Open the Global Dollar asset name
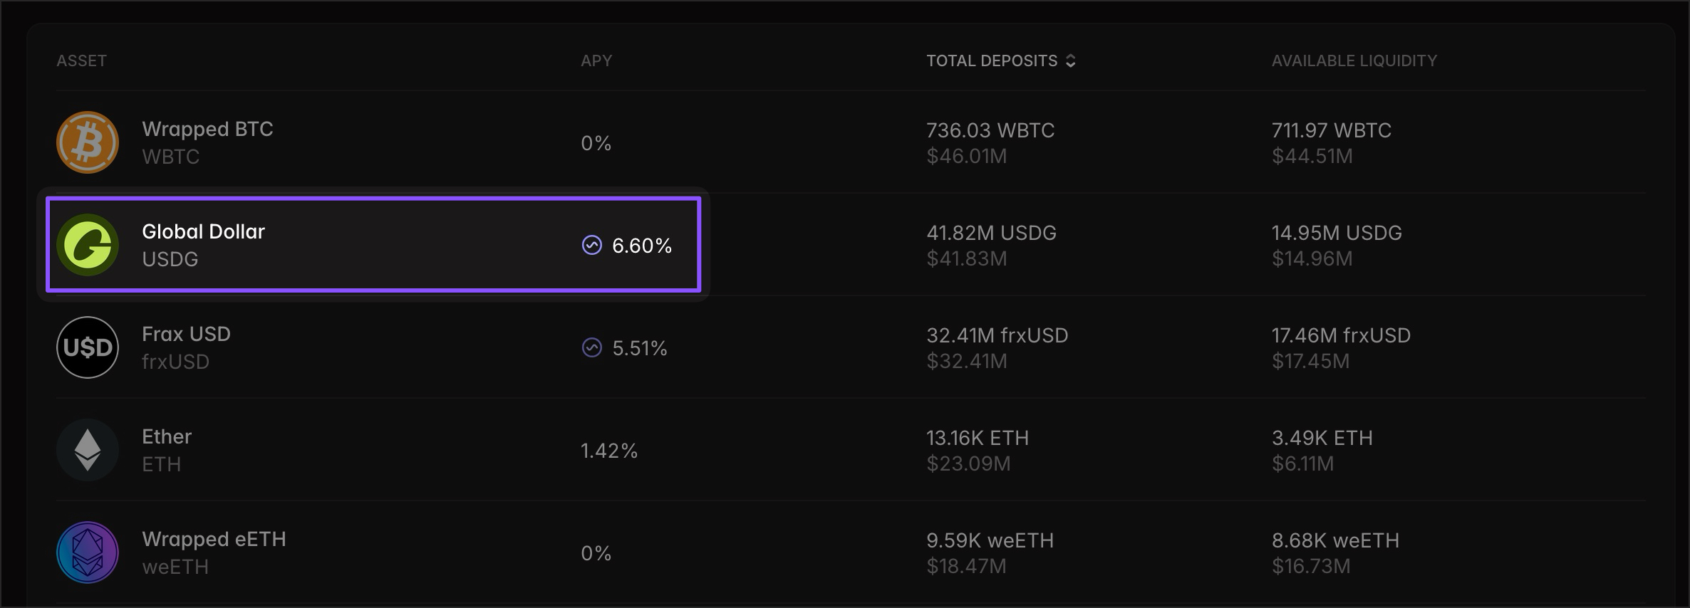Image resolution: width=1690 pixels, height=608 pixels. [203, 231]
